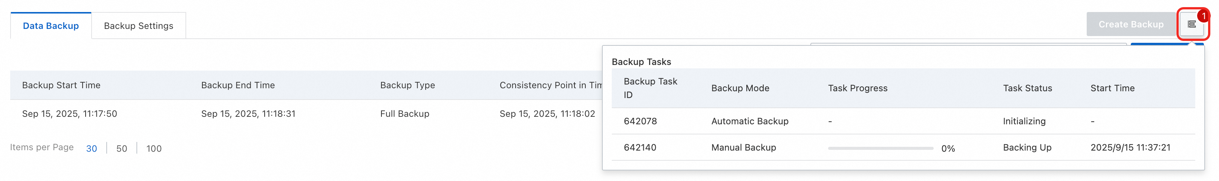This screenshot has width=1219, height=181.
Task: Click the Task Status column header
Action: (1027, 88)
